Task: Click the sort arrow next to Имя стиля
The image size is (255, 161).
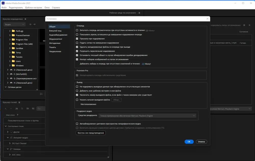Action: pos(18,115)
